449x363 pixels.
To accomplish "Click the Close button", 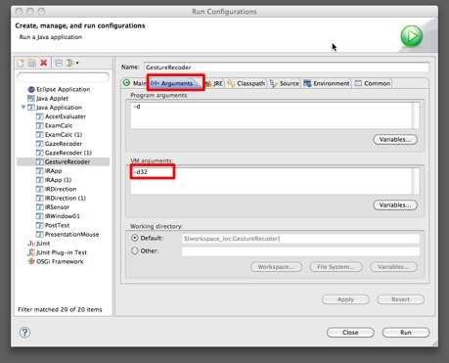I will (x=350, y=333).
